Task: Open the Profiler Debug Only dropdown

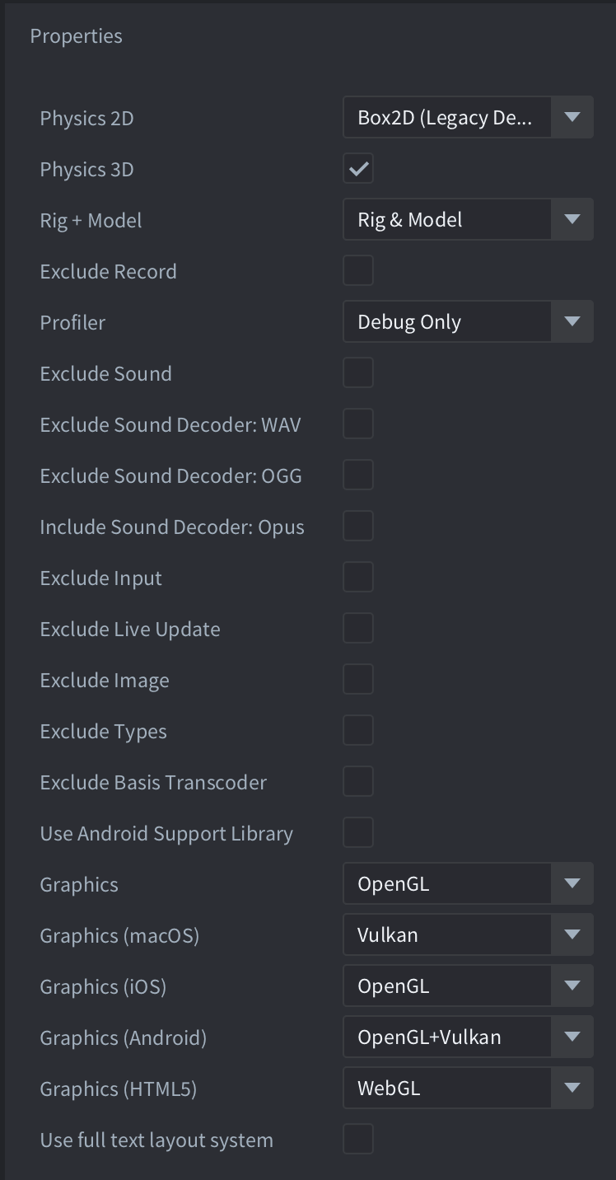Action: point(468,321)
